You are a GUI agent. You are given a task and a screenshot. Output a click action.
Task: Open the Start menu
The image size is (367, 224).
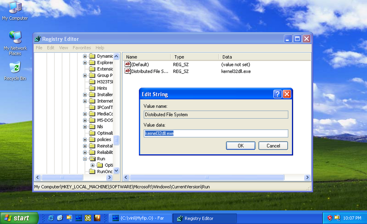click(x=19, y=218)
